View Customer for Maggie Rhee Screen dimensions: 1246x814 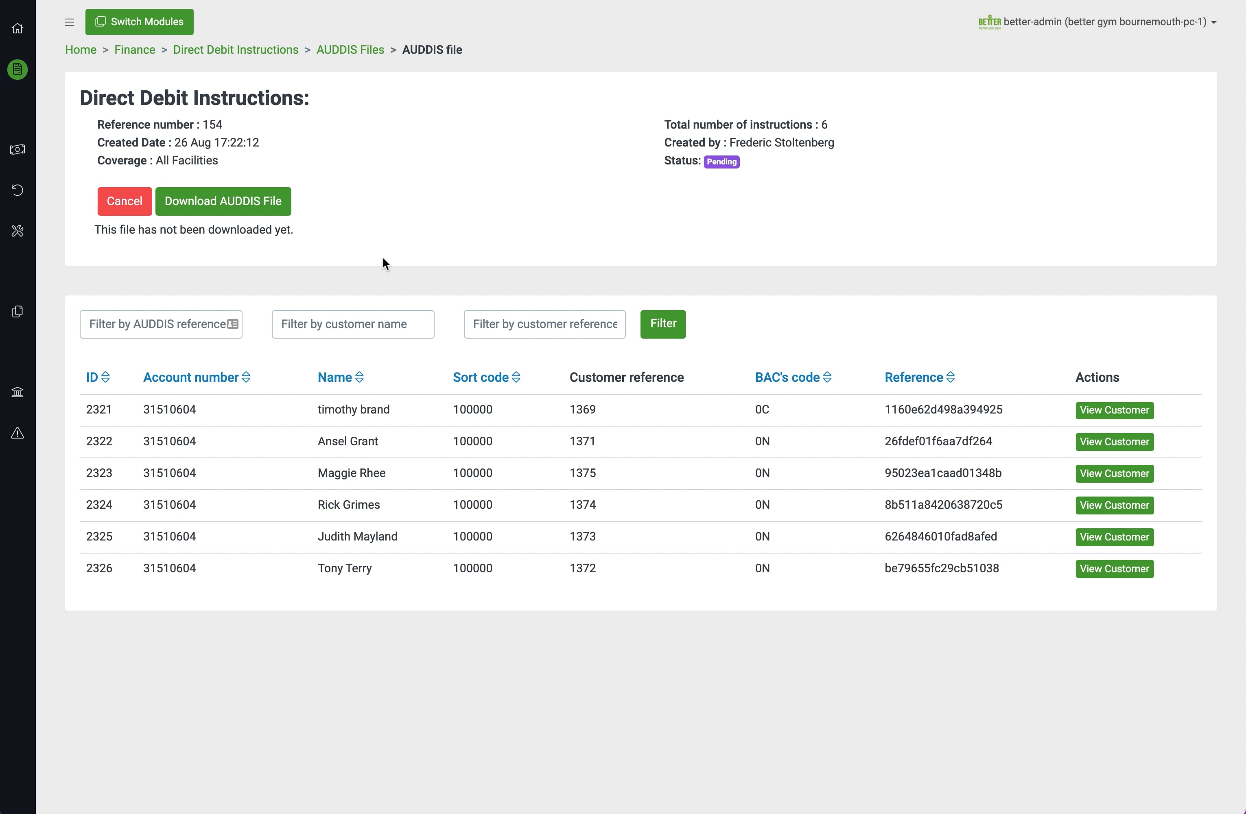(x=1114, y=474)
